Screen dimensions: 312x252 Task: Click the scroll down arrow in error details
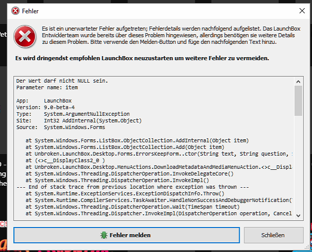coord(298,216)
